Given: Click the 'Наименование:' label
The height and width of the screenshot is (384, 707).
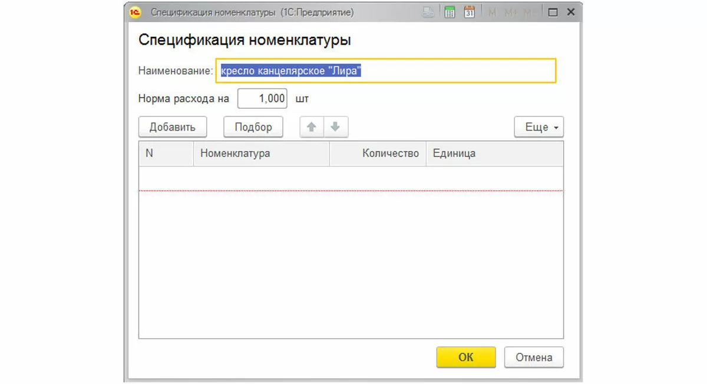Looking at the screenshot, I should [175, 71].
